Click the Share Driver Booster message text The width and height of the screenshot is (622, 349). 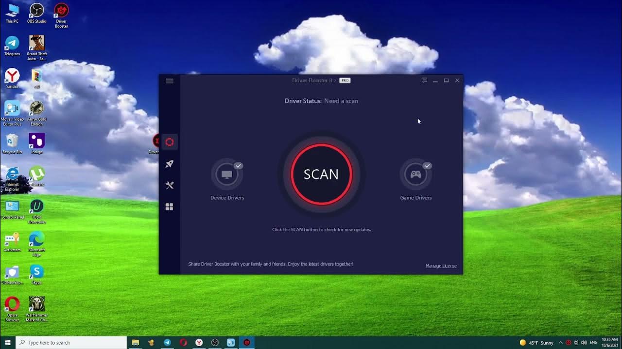[x=271, y=264]
